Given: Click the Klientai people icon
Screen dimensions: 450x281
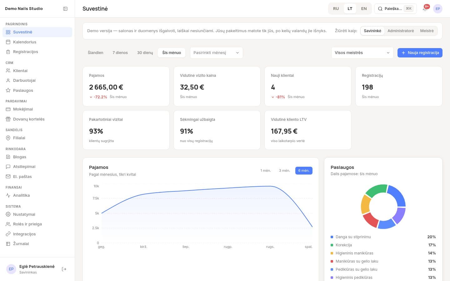Looking at the screenshot, I should tap(8, 71).
